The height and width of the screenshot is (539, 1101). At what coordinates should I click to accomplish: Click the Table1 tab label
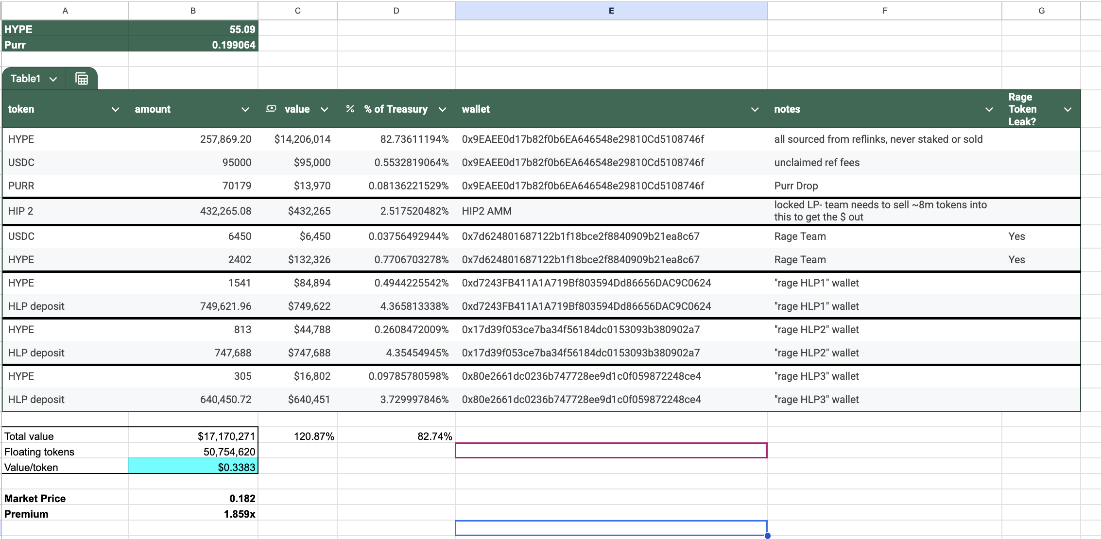click(x=26, y=79)
